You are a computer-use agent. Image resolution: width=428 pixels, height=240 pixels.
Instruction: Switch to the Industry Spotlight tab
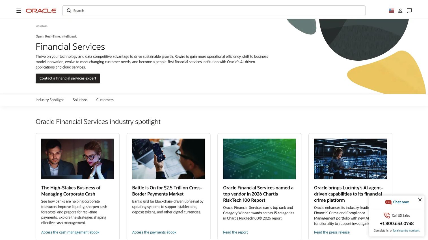click(50, 100)
